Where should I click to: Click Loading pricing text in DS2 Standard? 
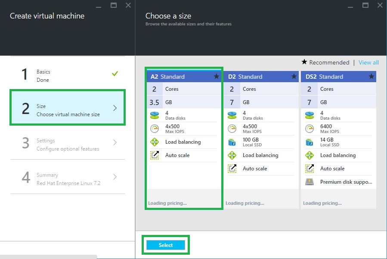pyautogui.click(x=322, y=203)
